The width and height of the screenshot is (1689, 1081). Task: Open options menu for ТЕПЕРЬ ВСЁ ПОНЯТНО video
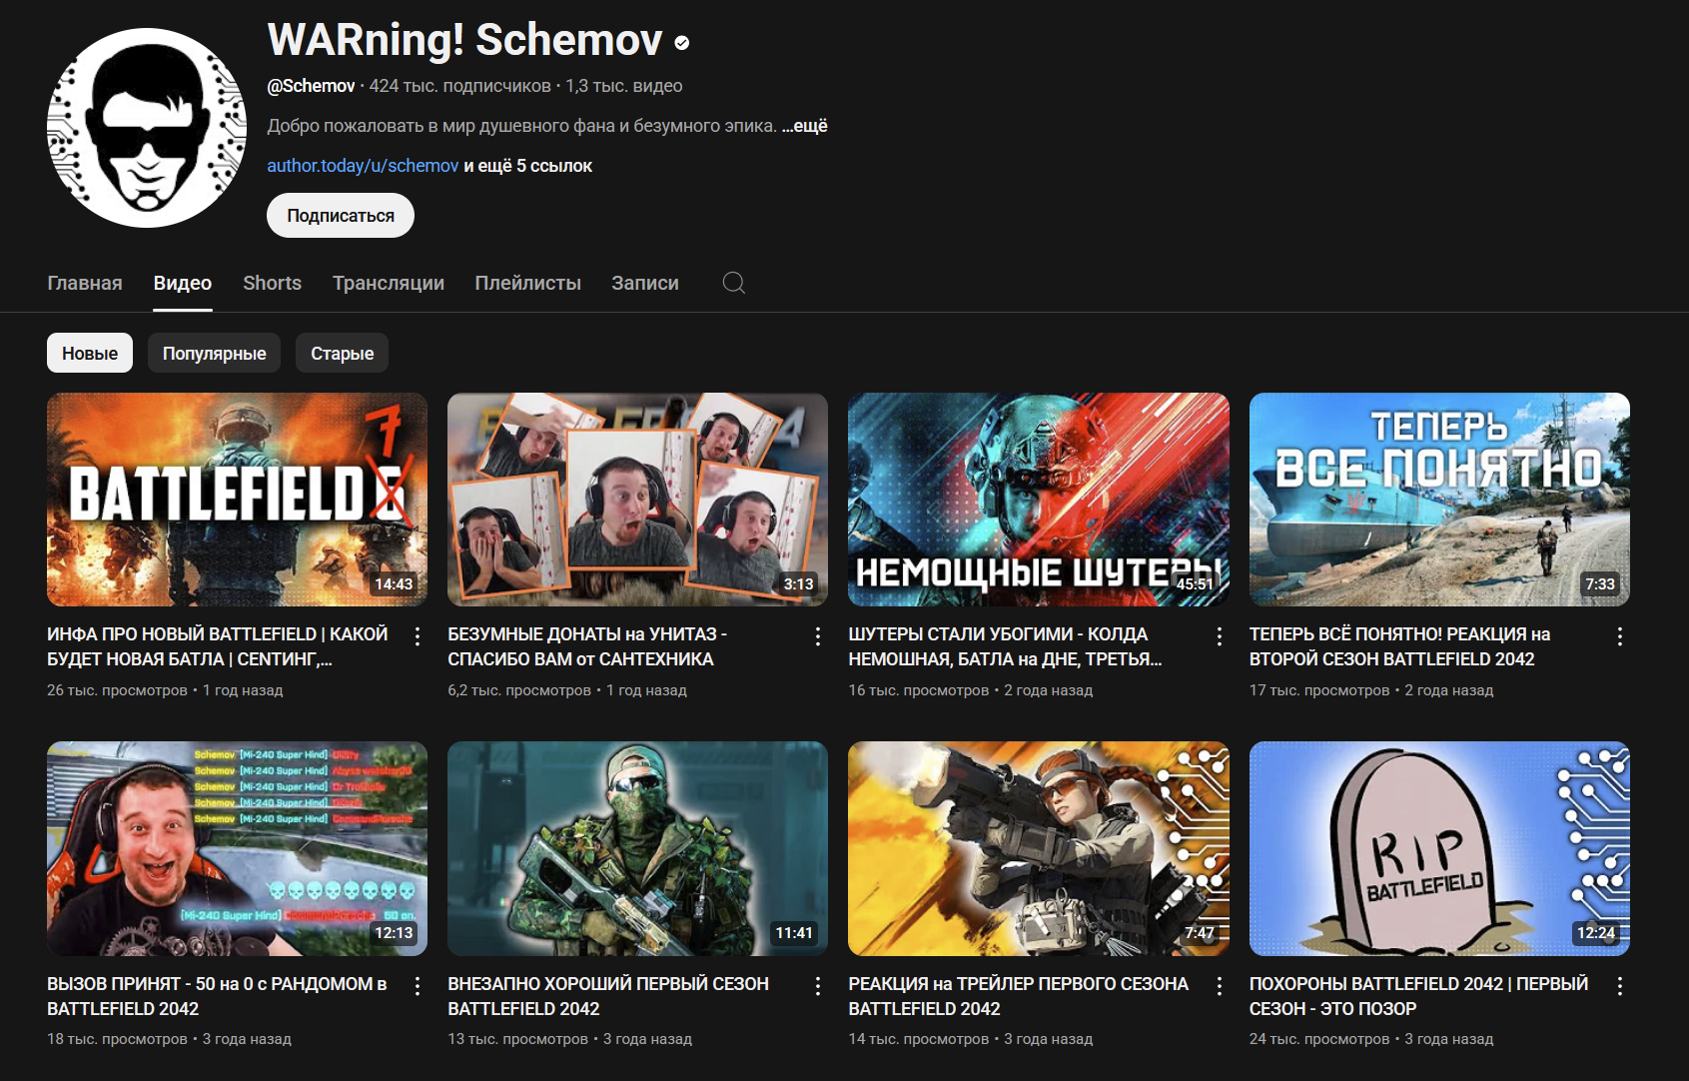coord(1620,636)
